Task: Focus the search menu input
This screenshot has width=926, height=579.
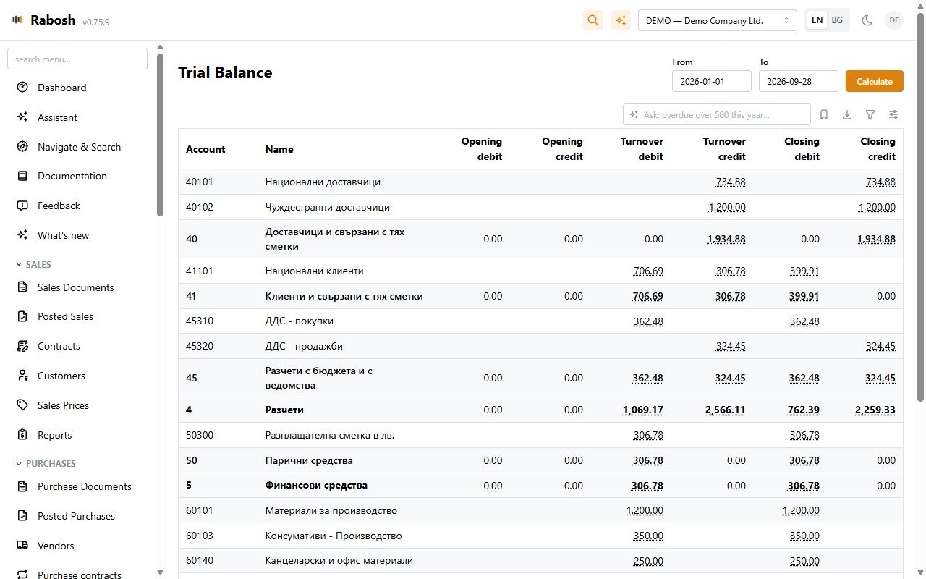Action: tap(77, 59)
